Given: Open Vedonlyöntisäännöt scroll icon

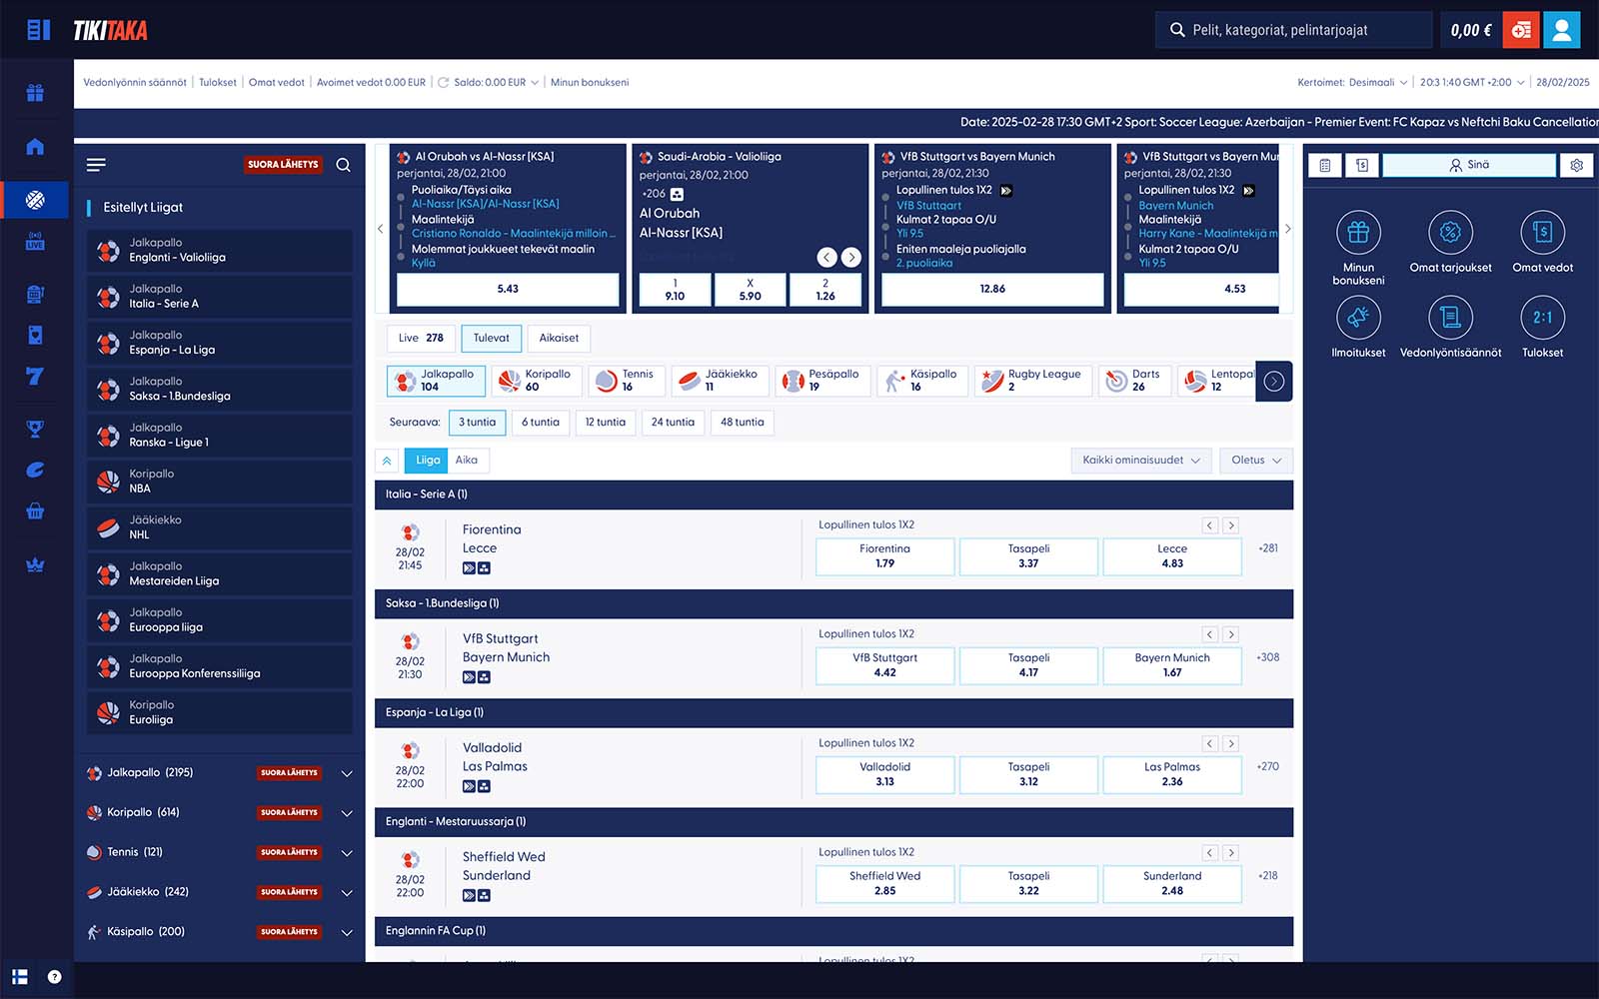Looking at the screenshot, I should coord(1450,318).
